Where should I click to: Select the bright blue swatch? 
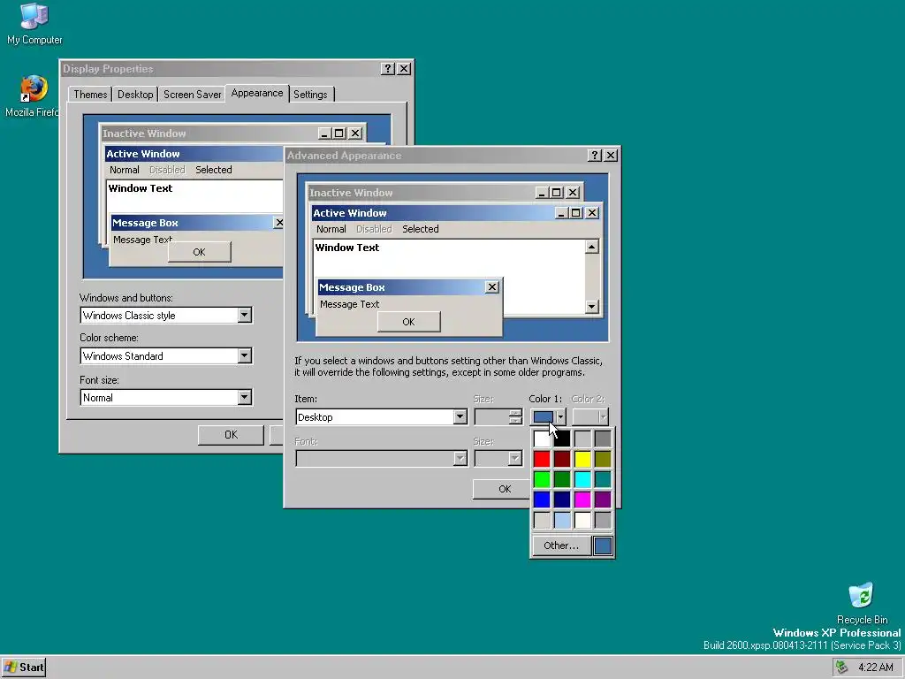tap(542, 500)
